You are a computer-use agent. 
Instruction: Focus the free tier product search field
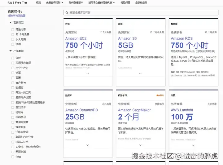(x=141, y=12)
